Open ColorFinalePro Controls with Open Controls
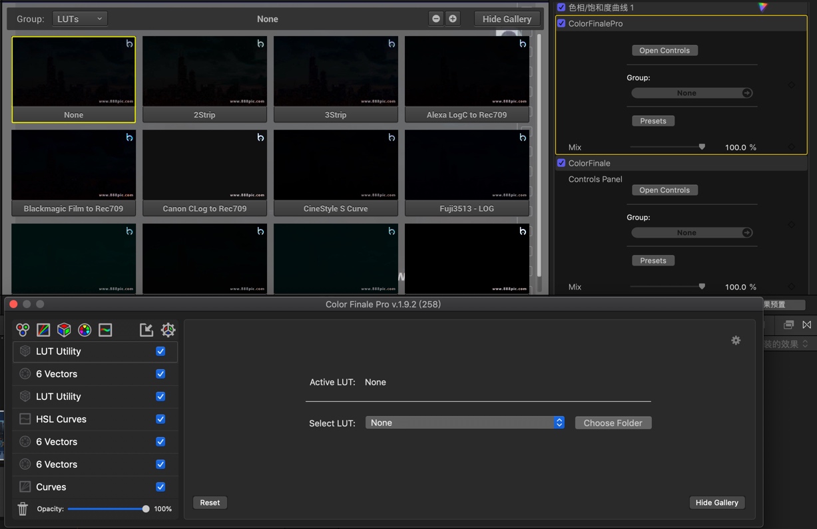The width and height of the screenshot is (817, 529). point(665,50)
